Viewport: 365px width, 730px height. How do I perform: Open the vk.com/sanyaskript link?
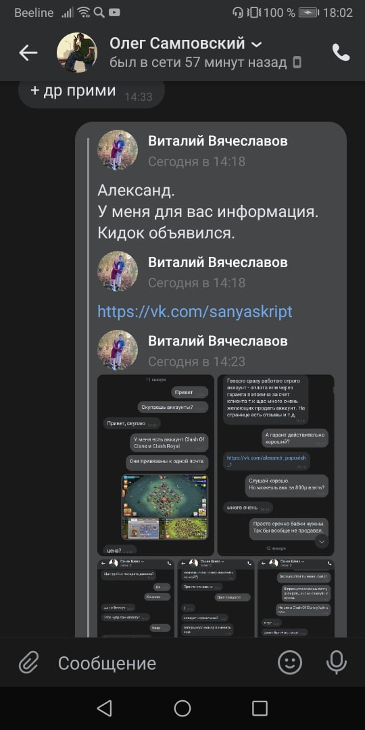(x=195, y=312)
